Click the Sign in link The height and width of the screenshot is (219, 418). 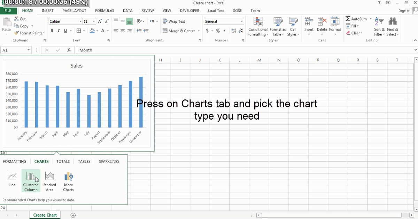(404, 10)
